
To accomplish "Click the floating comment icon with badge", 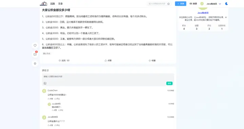I will 35,54.
